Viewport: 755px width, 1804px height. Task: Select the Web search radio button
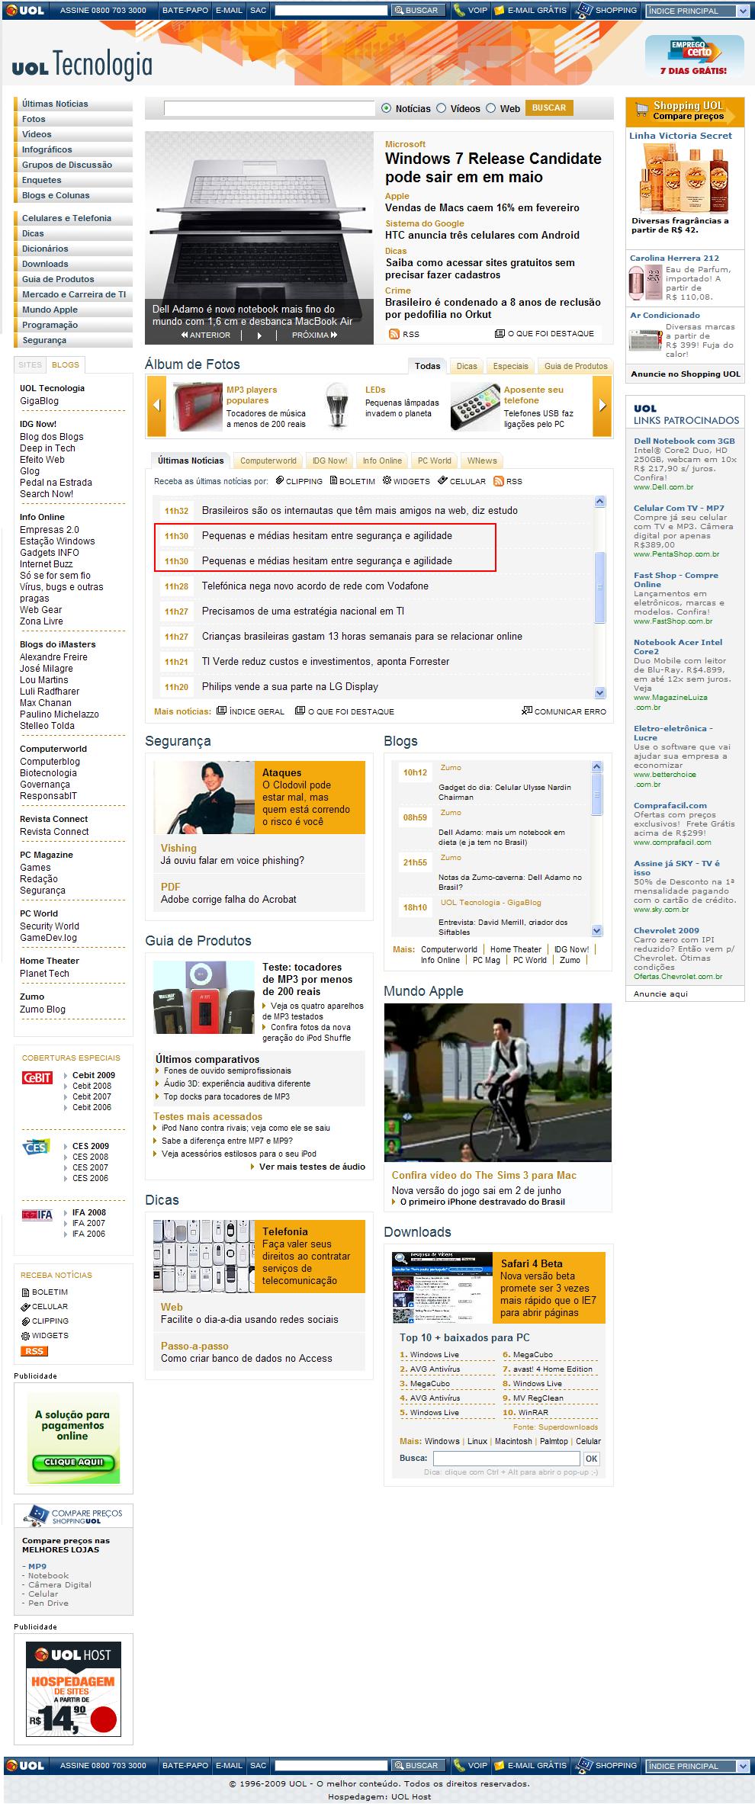coord(491,108)
